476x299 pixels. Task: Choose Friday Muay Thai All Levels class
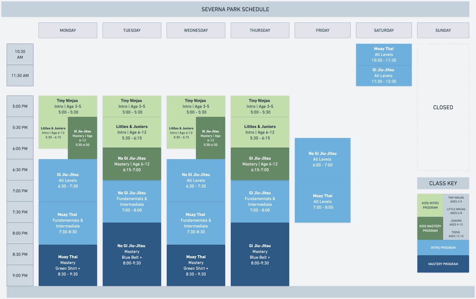coord(322,202)
